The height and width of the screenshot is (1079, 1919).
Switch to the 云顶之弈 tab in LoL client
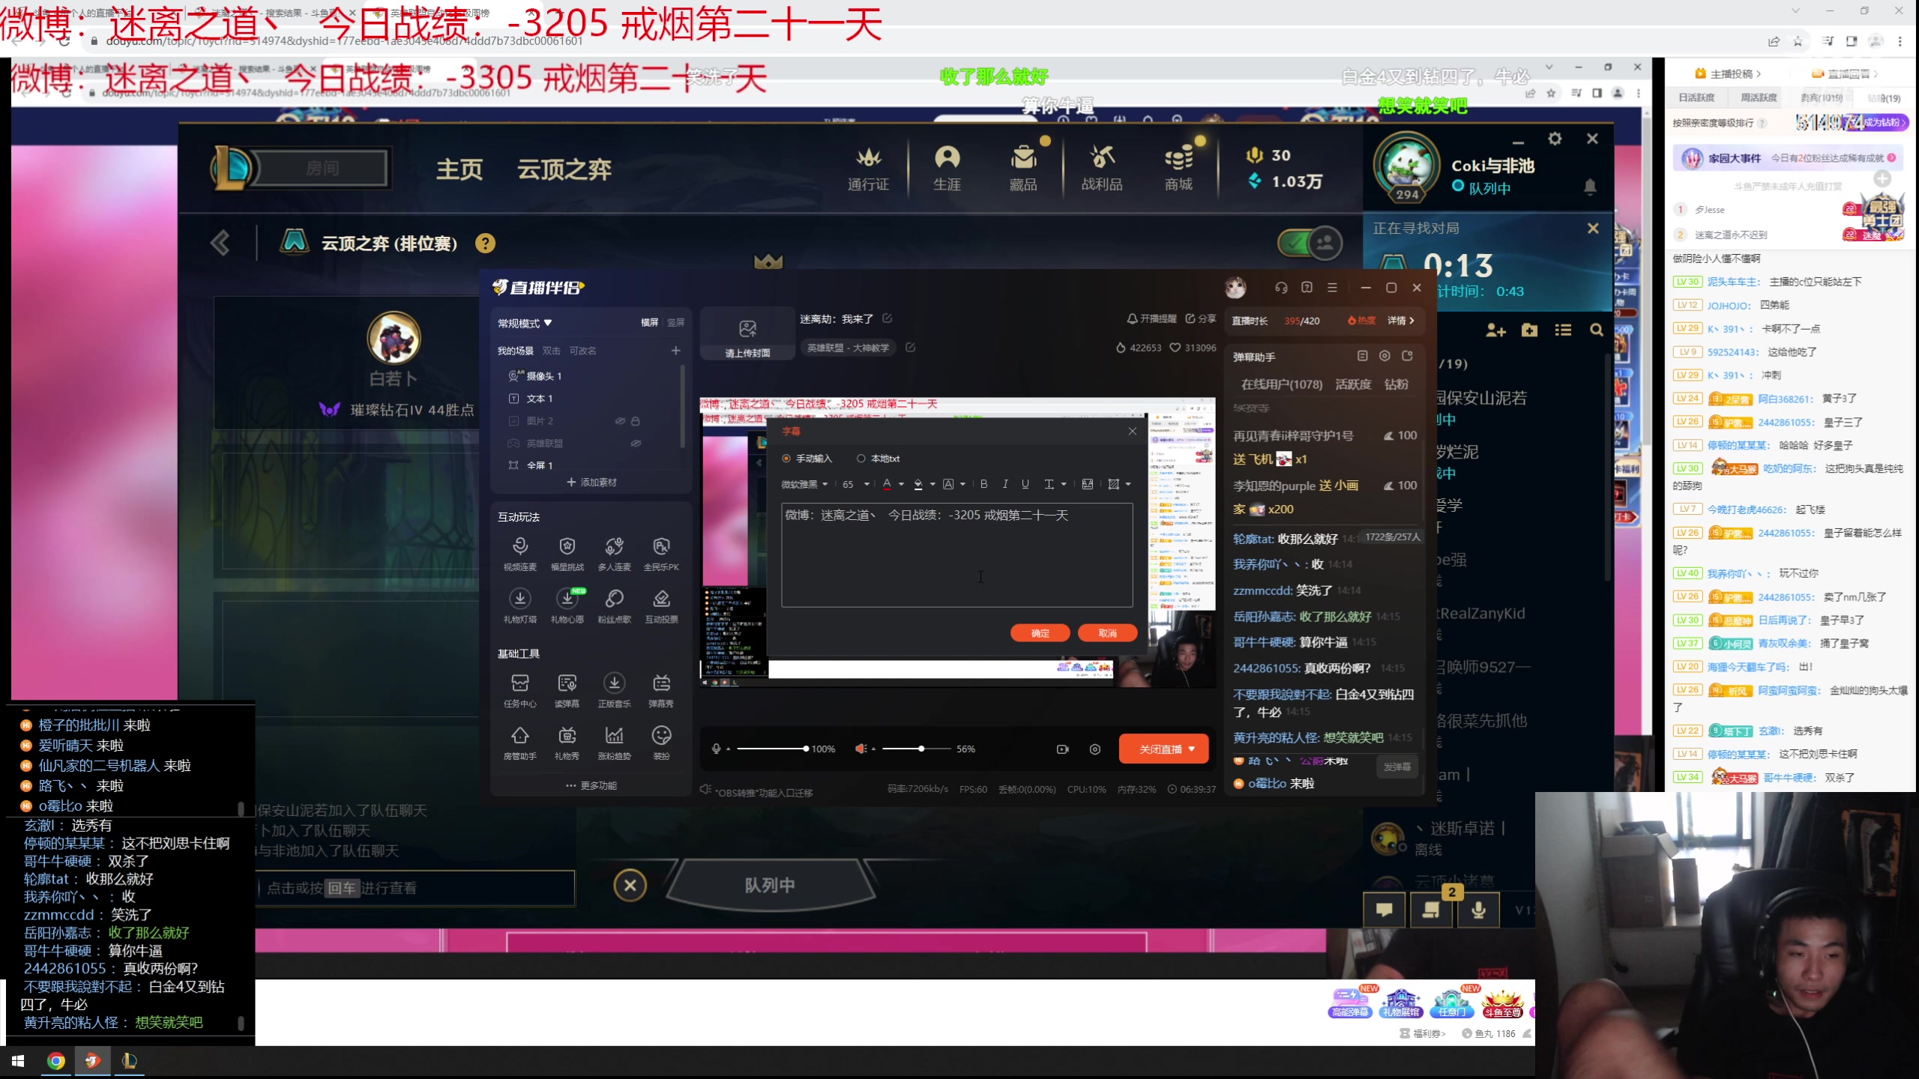564,169
